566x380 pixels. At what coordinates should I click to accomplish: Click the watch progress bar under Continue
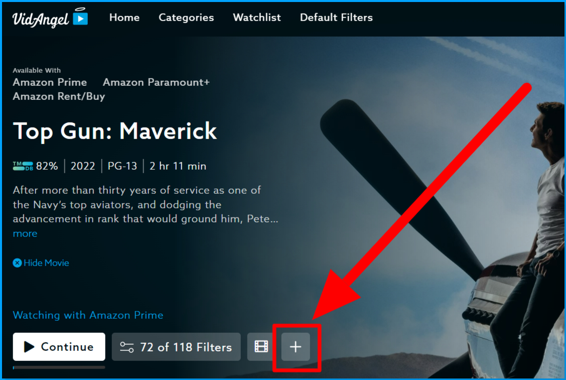point(59,367)
